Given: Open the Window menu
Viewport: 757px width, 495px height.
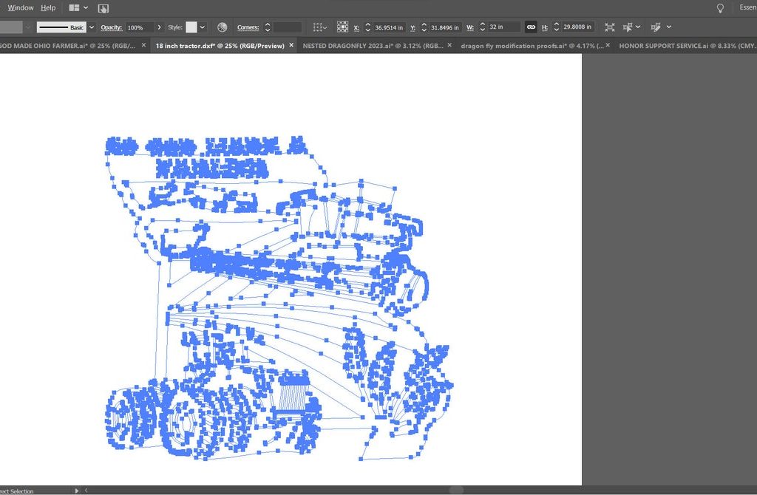Looking at the screenshot, I should click(21, 7).
